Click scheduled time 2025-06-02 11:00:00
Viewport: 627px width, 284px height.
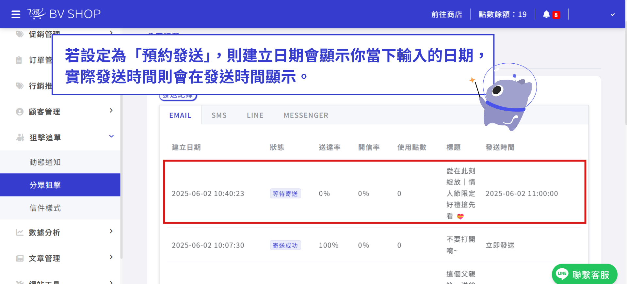tap(522, 194)
